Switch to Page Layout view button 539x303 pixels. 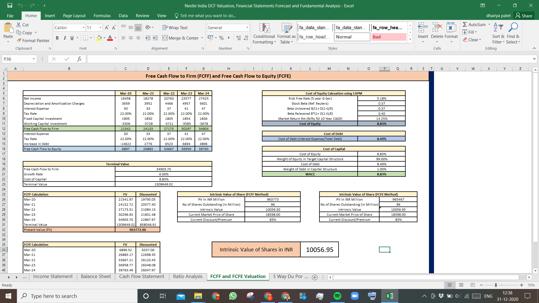click(461, 285)
